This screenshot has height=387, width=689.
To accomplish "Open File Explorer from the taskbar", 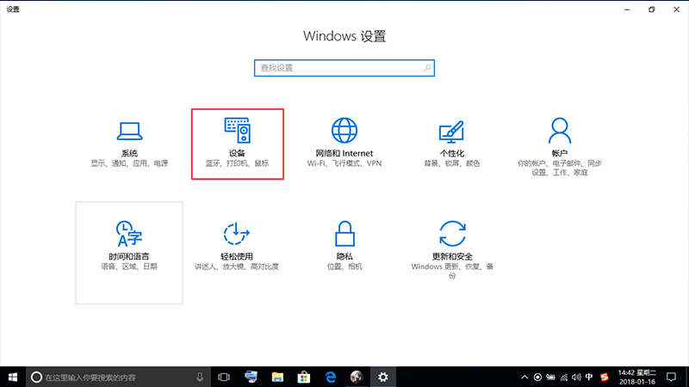I will click(x=277, y=377).
